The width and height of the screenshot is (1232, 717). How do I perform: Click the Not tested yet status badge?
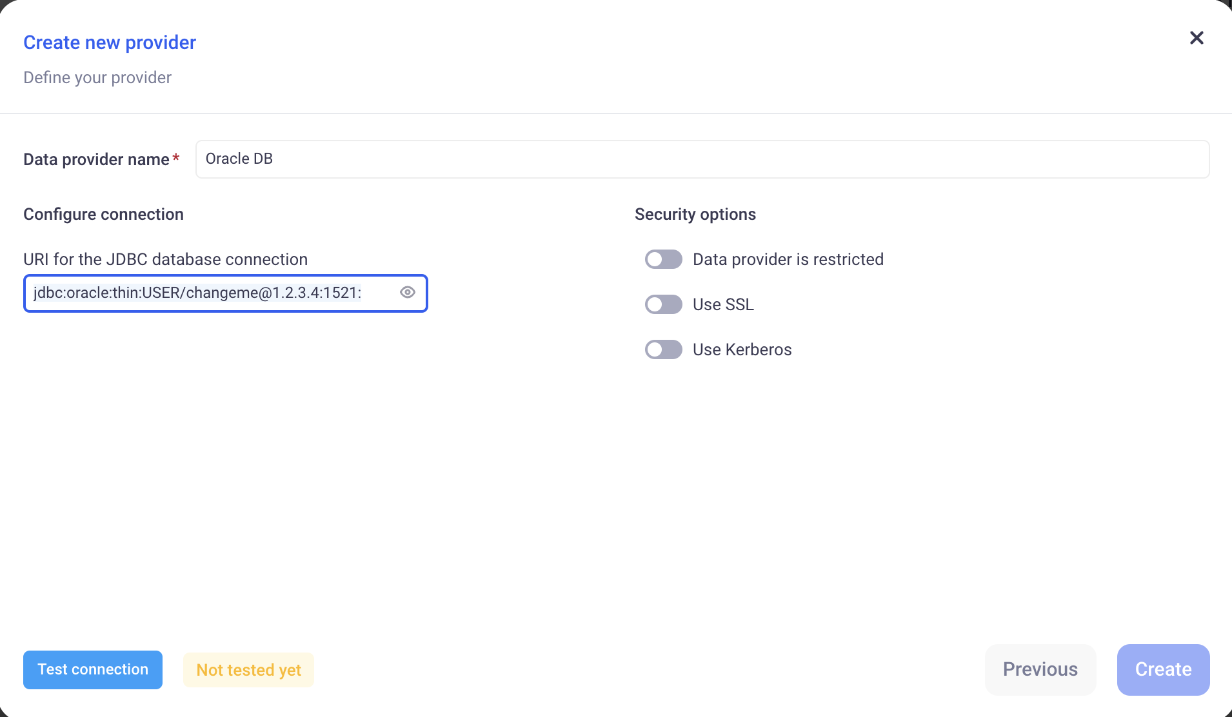[x=248, y=670]
